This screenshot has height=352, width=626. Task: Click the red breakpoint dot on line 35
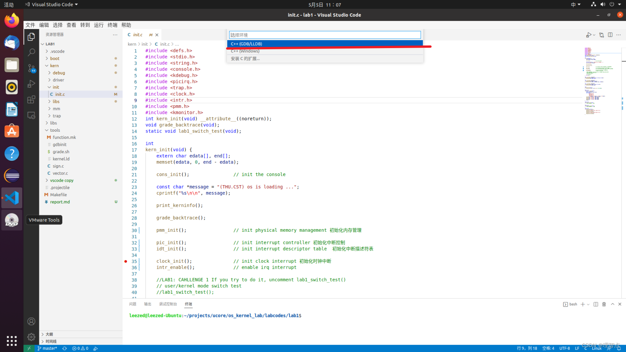pos(126,261)
